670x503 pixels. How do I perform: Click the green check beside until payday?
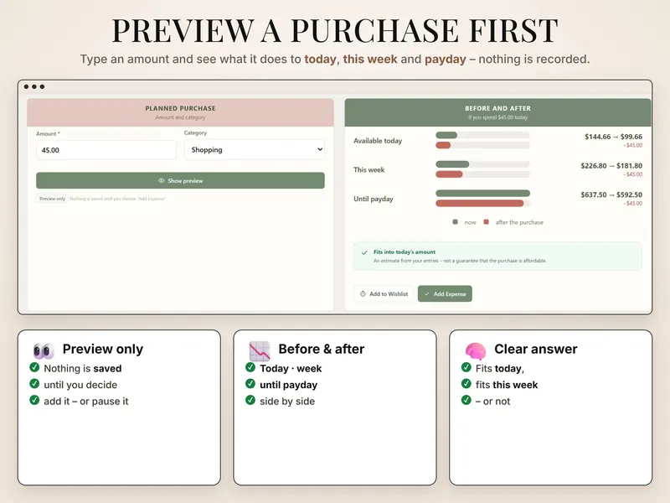(250, 384)
